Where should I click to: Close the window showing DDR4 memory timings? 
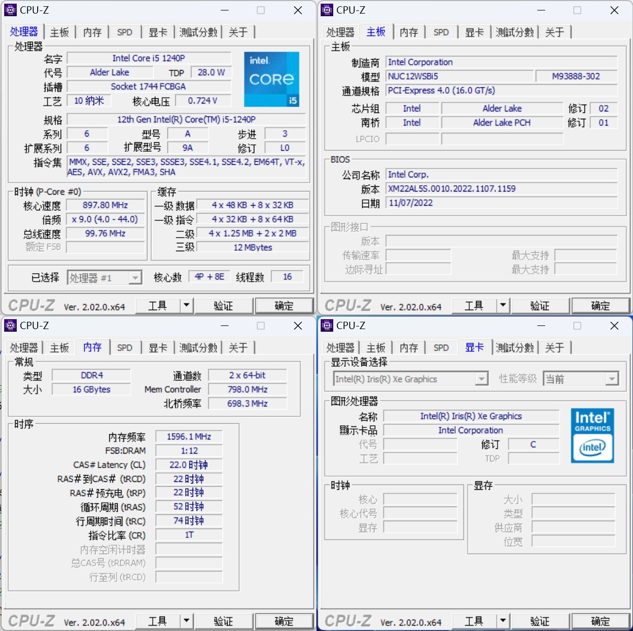(x=298, y=325)
